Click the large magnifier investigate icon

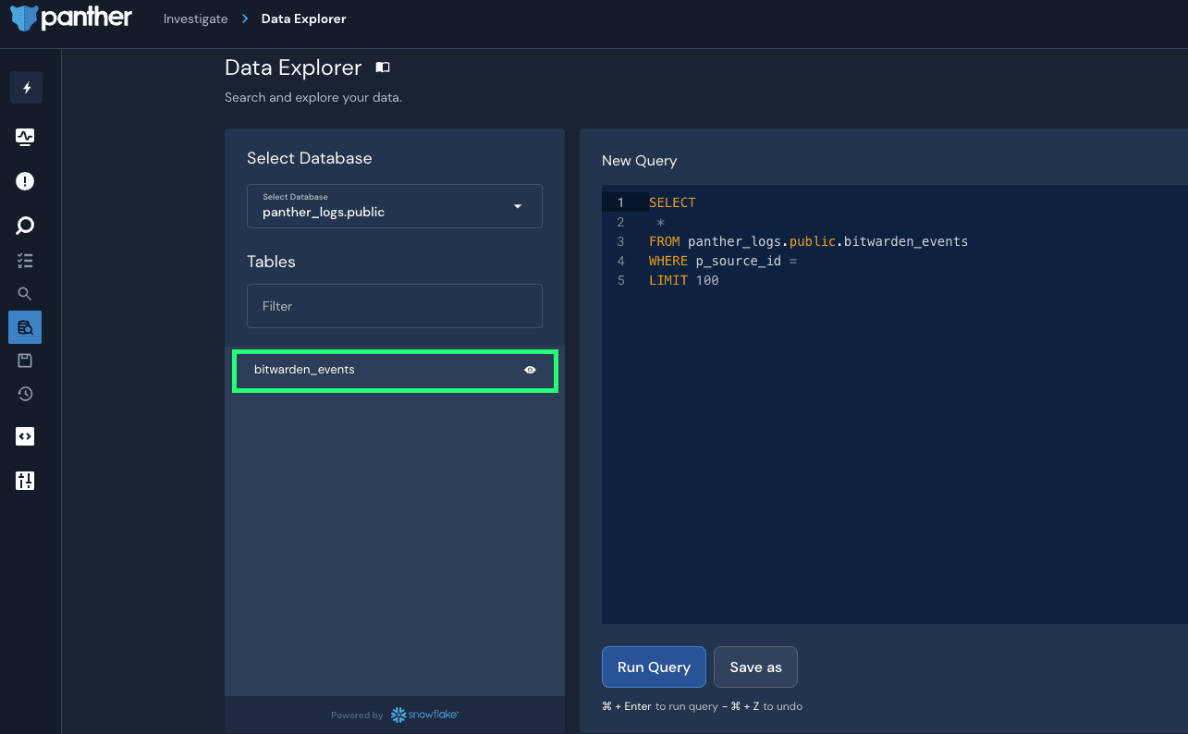click(25, 225)
